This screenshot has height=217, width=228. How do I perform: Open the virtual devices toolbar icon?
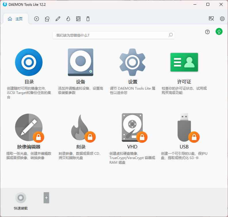(x=47, y=19)
